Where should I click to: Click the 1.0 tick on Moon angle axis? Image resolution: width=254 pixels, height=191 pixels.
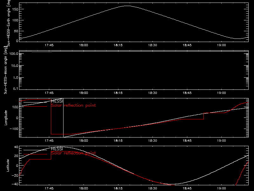16,78
